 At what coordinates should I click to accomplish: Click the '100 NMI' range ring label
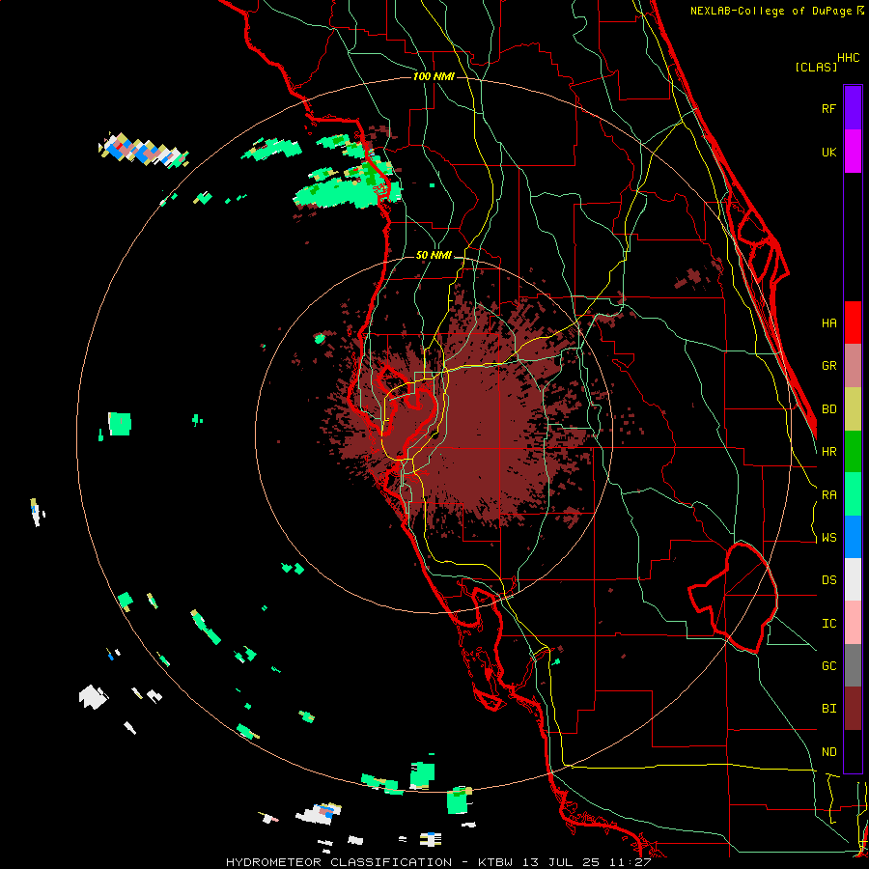click(x=434, y=76)
